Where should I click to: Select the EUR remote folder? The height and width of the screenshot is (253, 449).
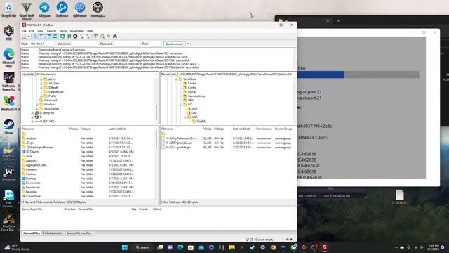193,109
